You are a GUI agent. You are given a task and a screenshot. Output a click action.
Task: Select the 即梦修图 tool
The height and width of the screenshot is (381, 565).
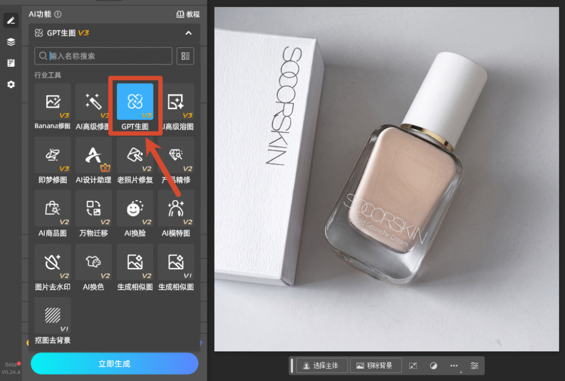tap(52, 160)
